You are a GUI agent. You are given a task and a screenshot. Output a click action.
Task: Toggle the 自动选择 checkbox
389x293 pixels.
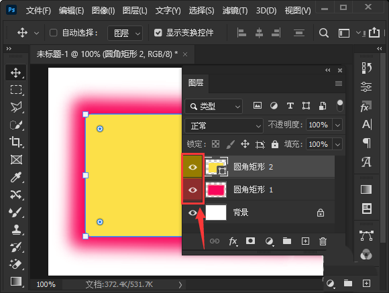tap(54, 33)
